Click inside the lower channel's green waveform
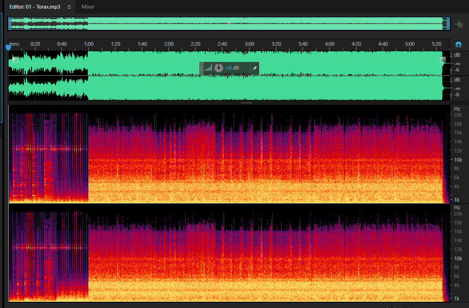Screen dimensions: 469x308 (229, 88)
